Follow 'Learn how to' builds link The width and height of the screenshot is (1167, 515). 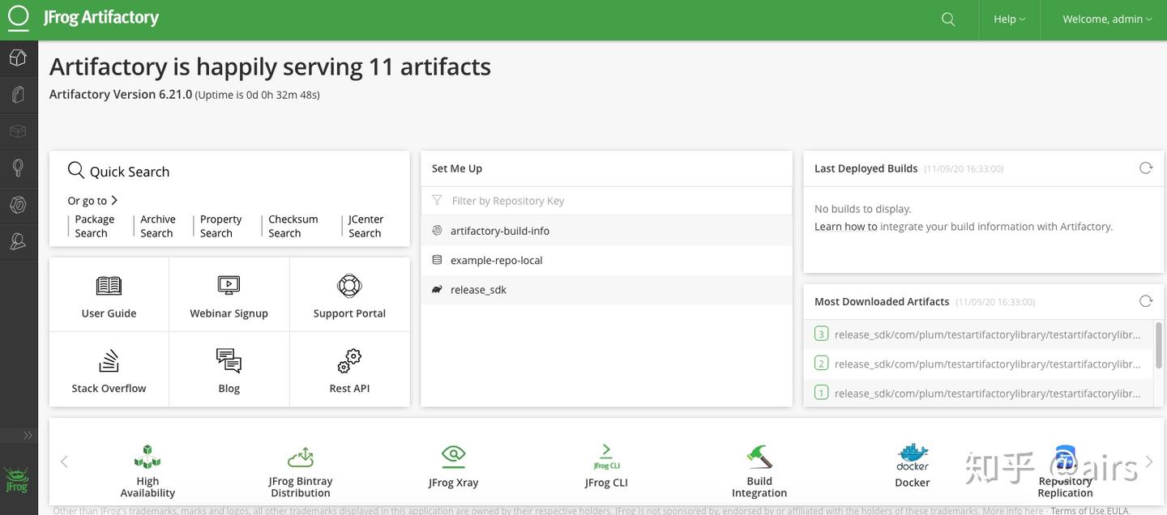coord(845,227)
